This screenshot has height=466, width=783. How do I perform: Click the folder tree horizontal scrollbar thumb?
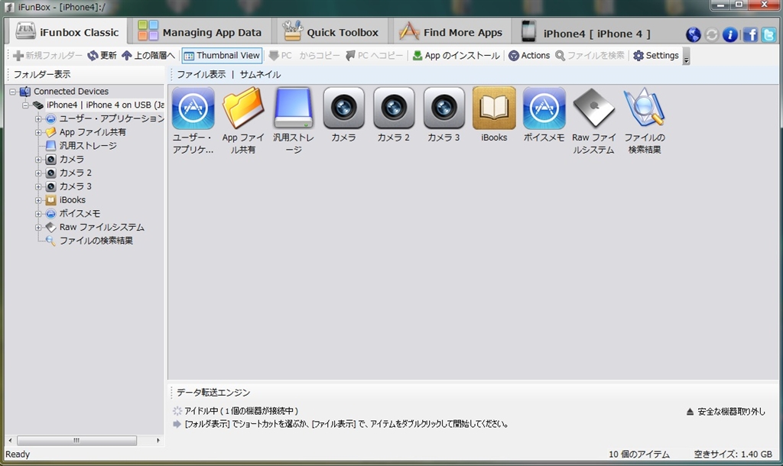point(77,441)
